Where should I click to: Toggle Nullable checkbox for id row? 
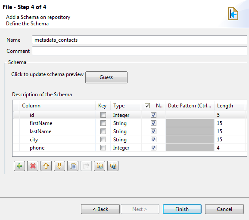point(153,115)
